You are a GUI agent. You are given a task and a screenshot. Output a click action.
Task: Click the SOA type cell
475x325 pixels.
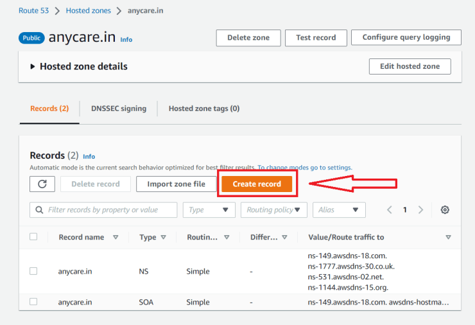click(146, 303)
